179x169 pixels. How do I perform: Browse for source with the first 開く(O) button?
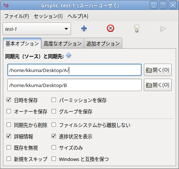click(x=158, y=70)
